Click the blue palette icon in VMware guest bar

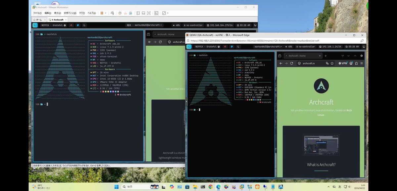coord(78,25)
